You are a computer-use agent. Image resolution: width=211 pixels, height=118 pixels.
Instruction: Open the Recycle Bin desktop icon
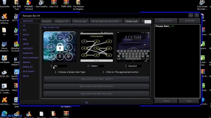pos(5,4)
